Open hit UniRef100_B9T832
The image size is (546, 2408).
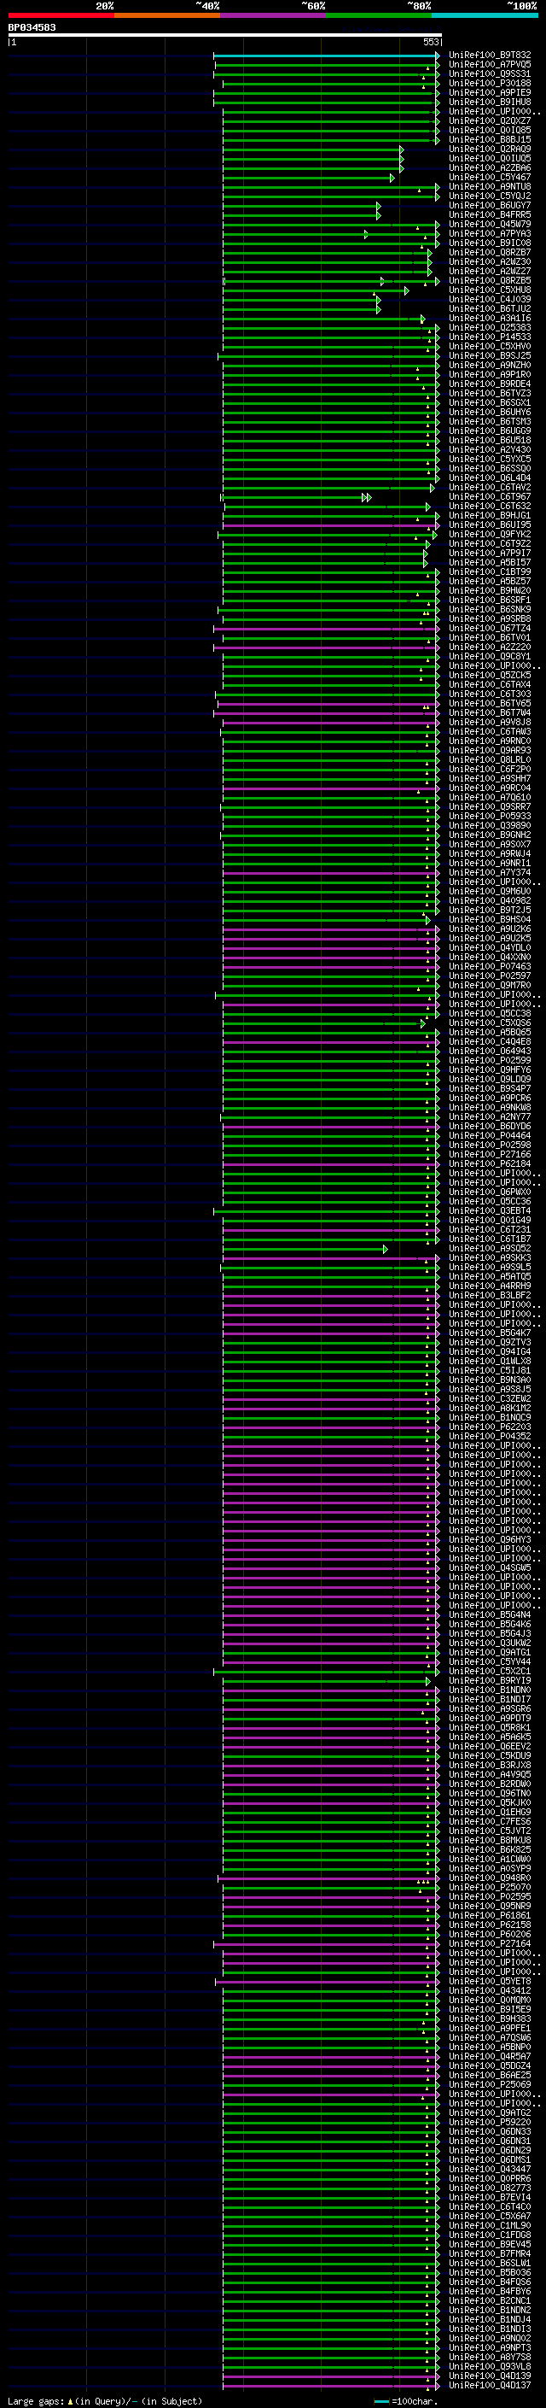[x=489, y=56]
